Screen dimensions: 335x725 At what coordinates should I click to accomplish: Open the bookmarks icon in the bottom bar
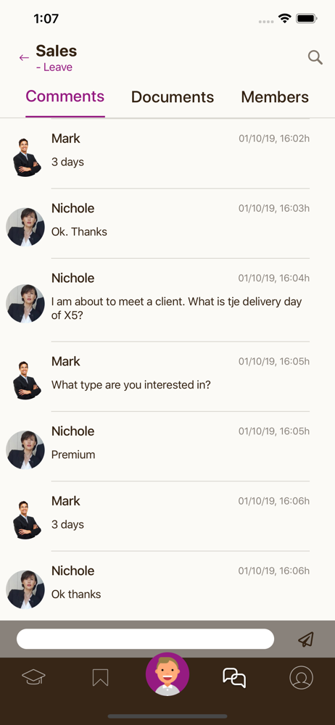(100, 678)
